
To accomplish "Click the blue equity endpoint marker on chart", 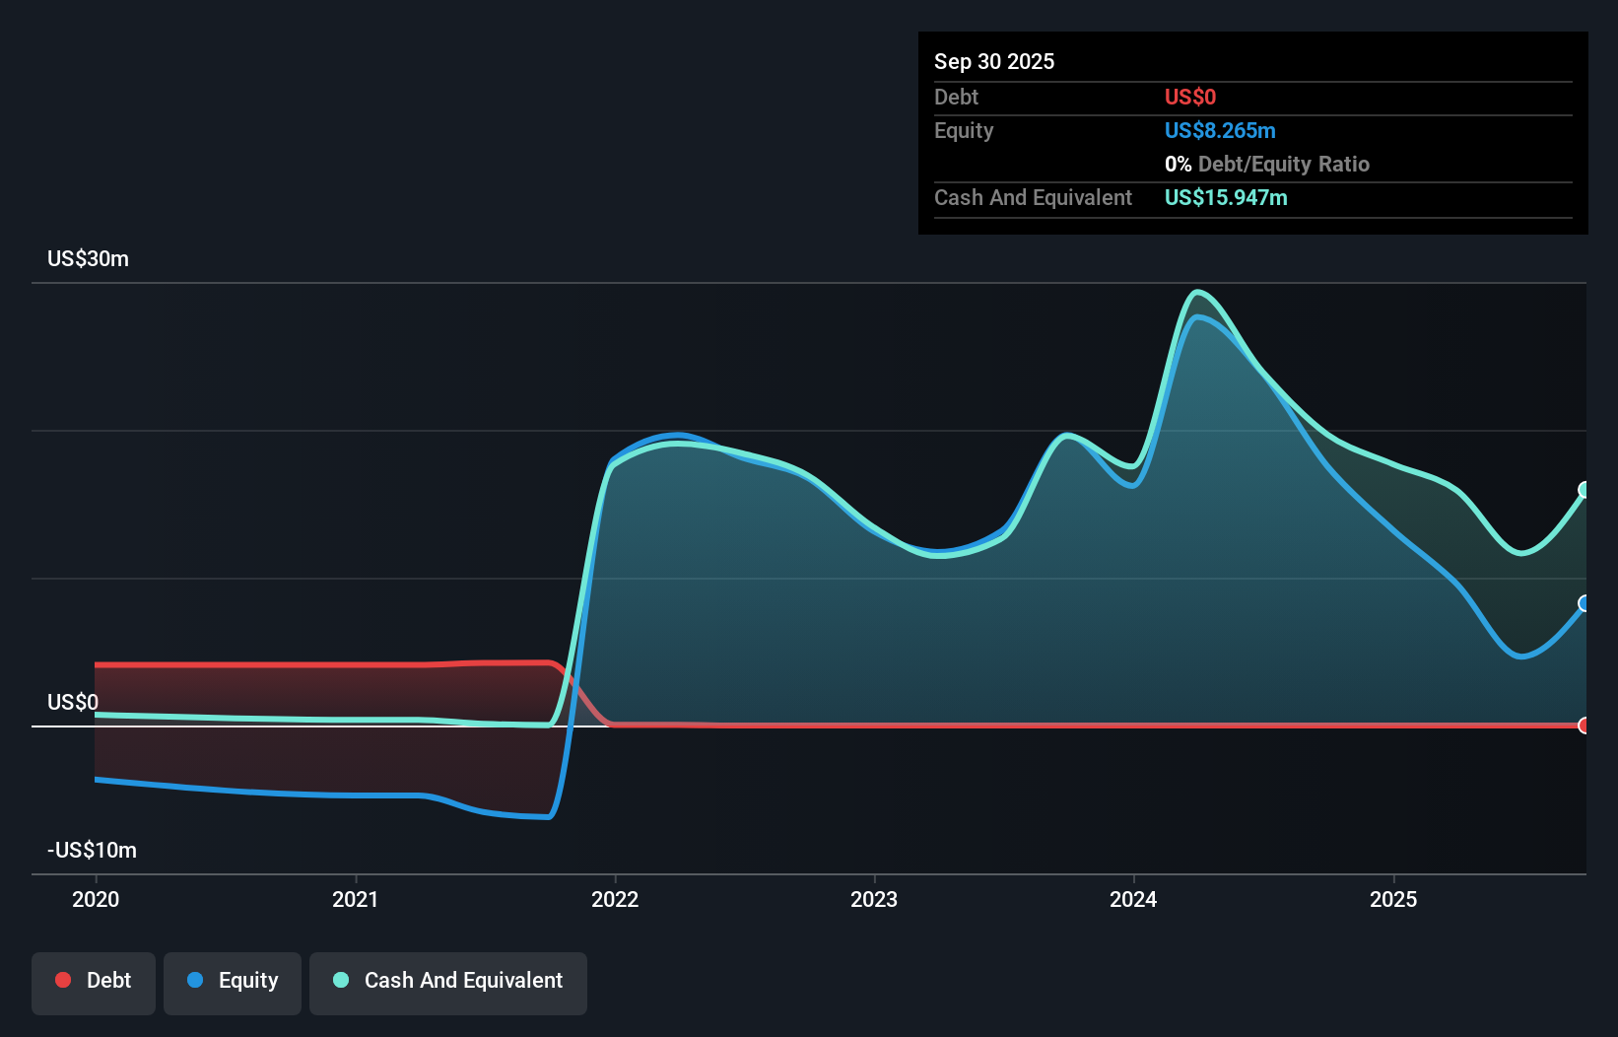I will 1584,604.
